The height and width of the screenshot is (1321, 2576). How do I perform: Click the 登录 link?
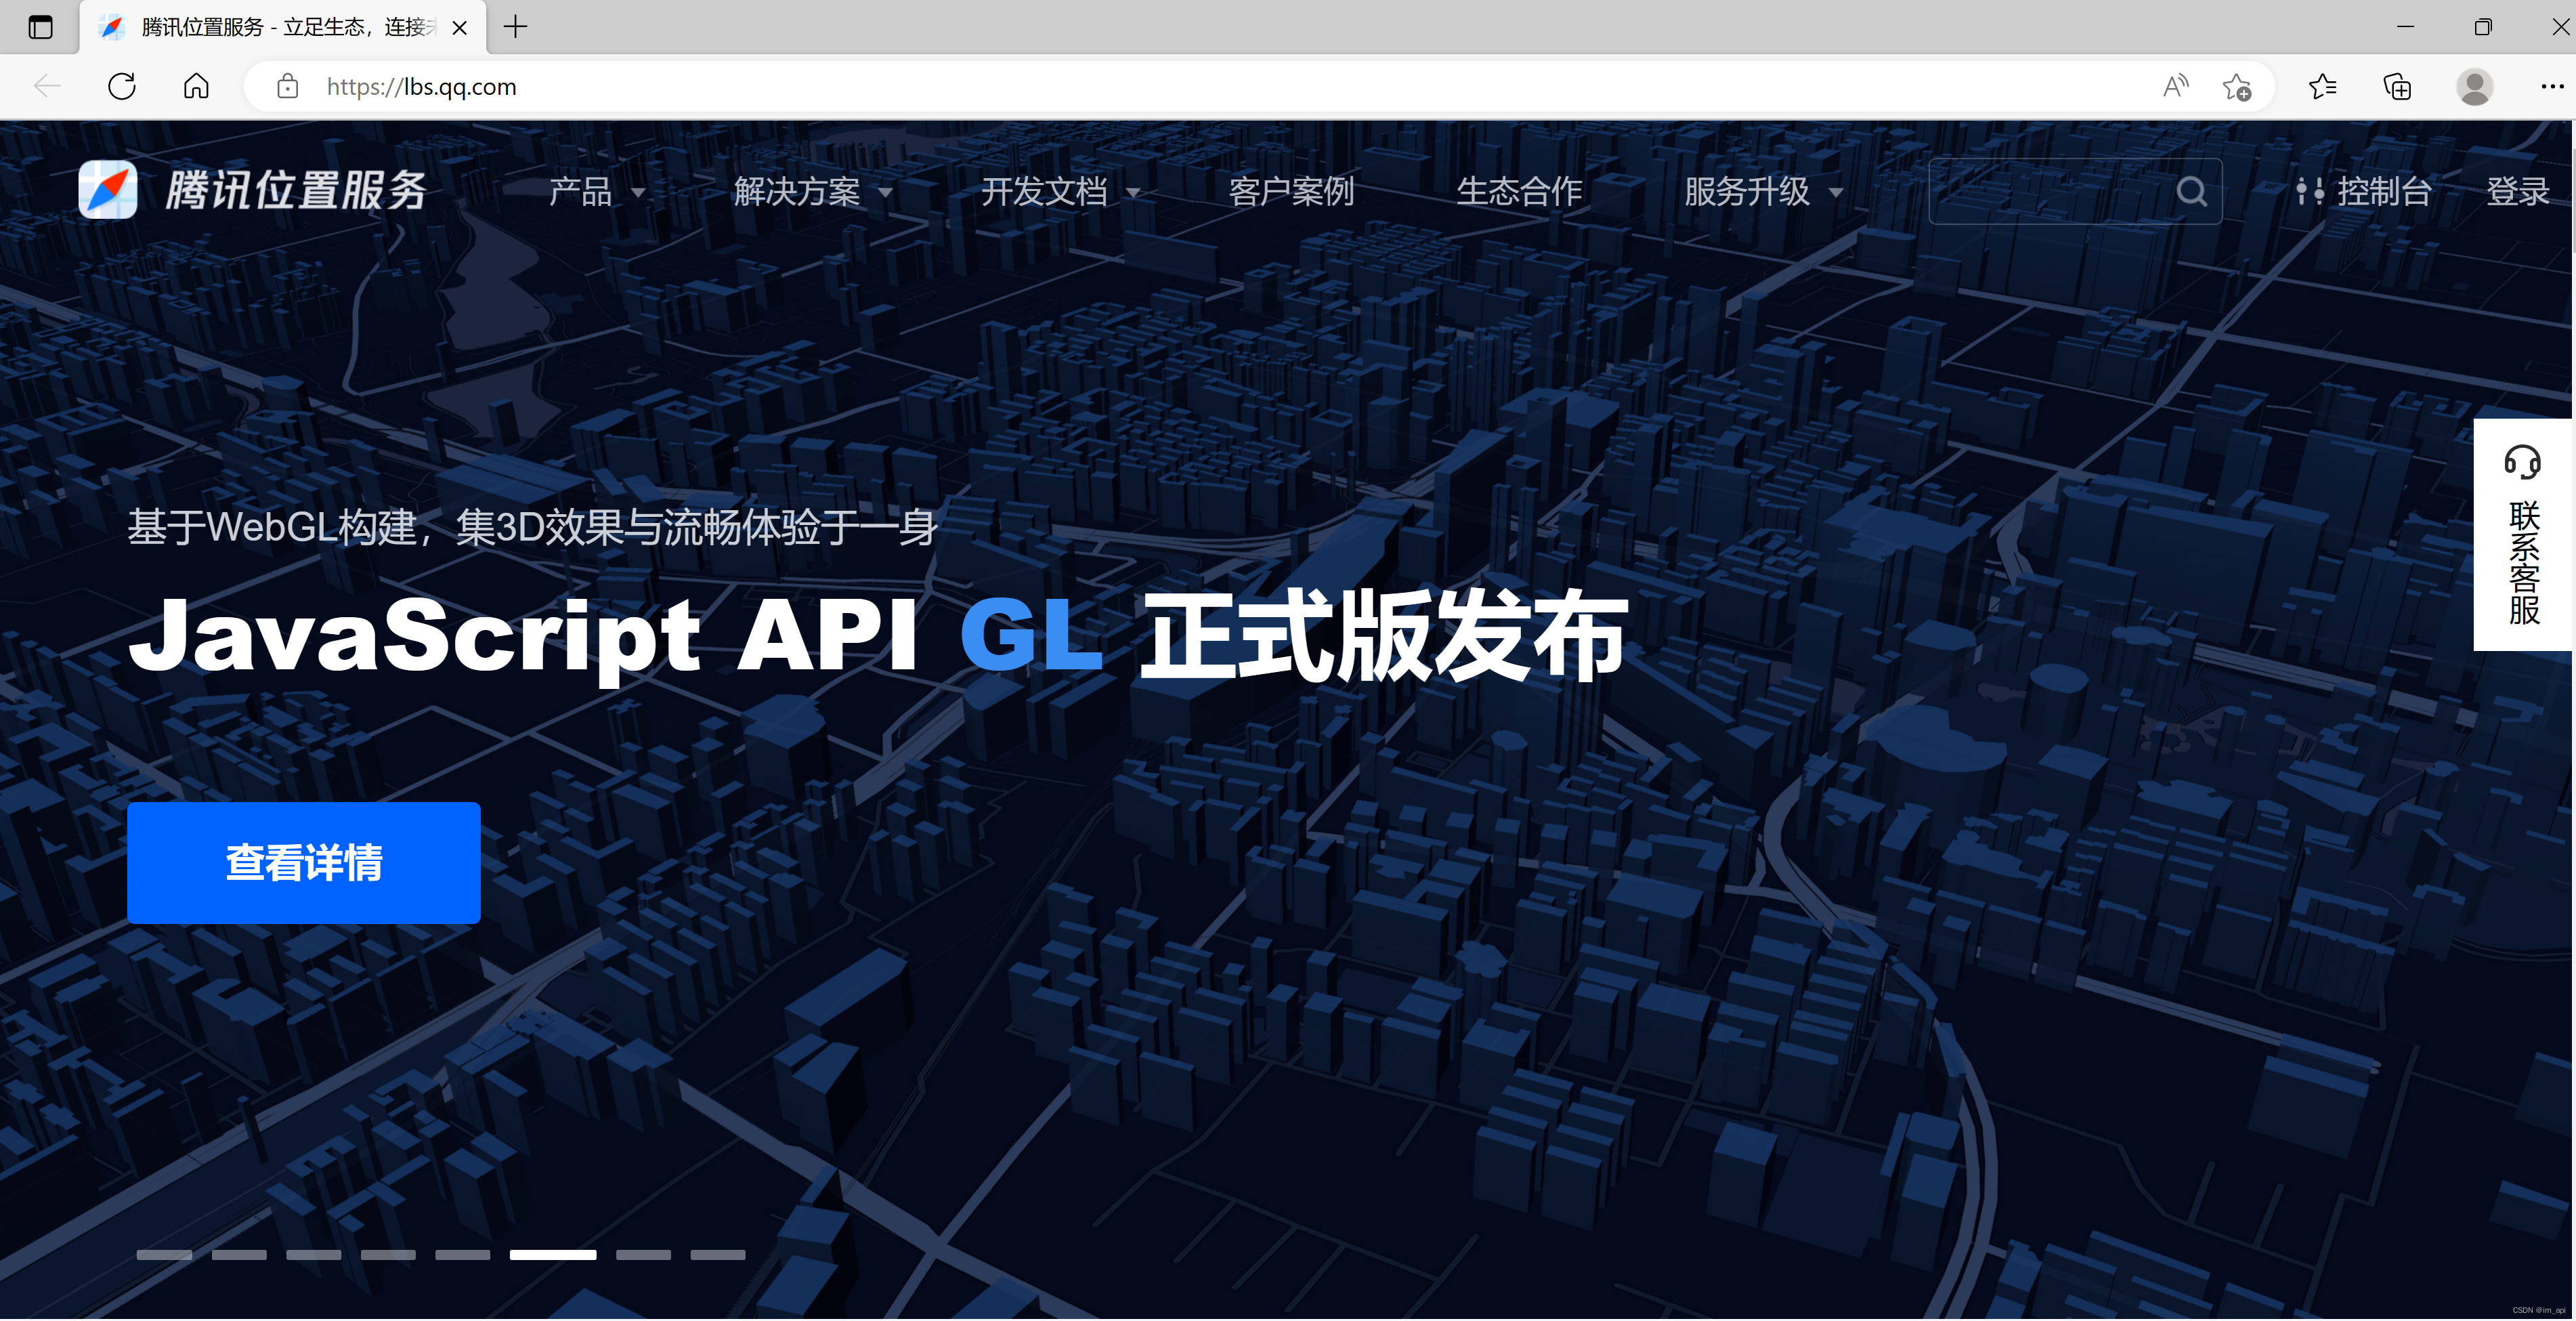[2517, 191]
